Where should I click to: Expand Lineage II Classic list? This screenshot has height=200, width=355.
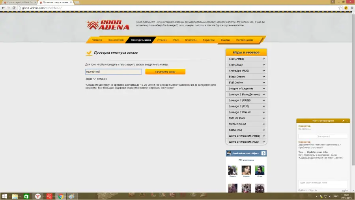[x=246, y=112]
